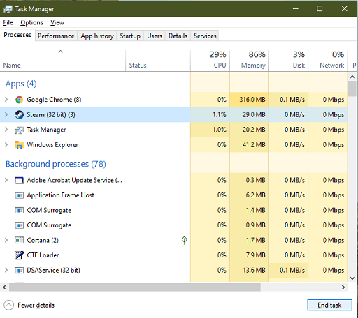358x318 pixels.
Task: Click the Windows Explorer folder icon
Action: point(19,145)
